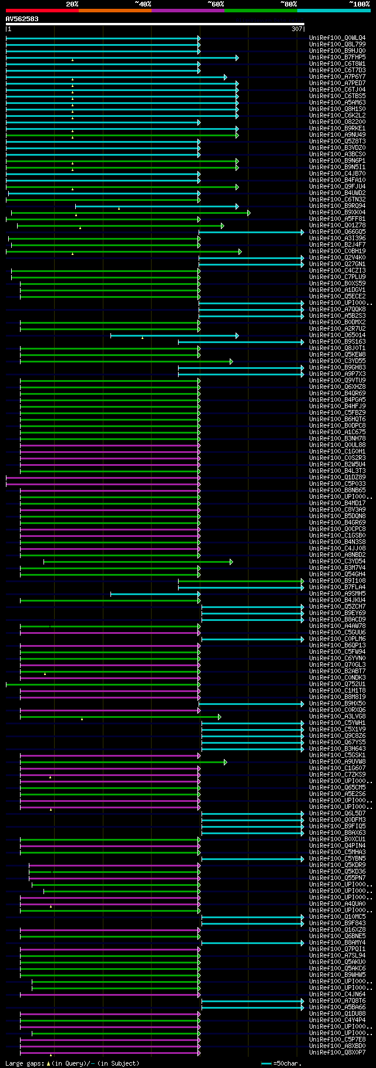Select hit UniRef100_A1C675
Viewport: 376px width, 1068px height.
tap(337, 432)
